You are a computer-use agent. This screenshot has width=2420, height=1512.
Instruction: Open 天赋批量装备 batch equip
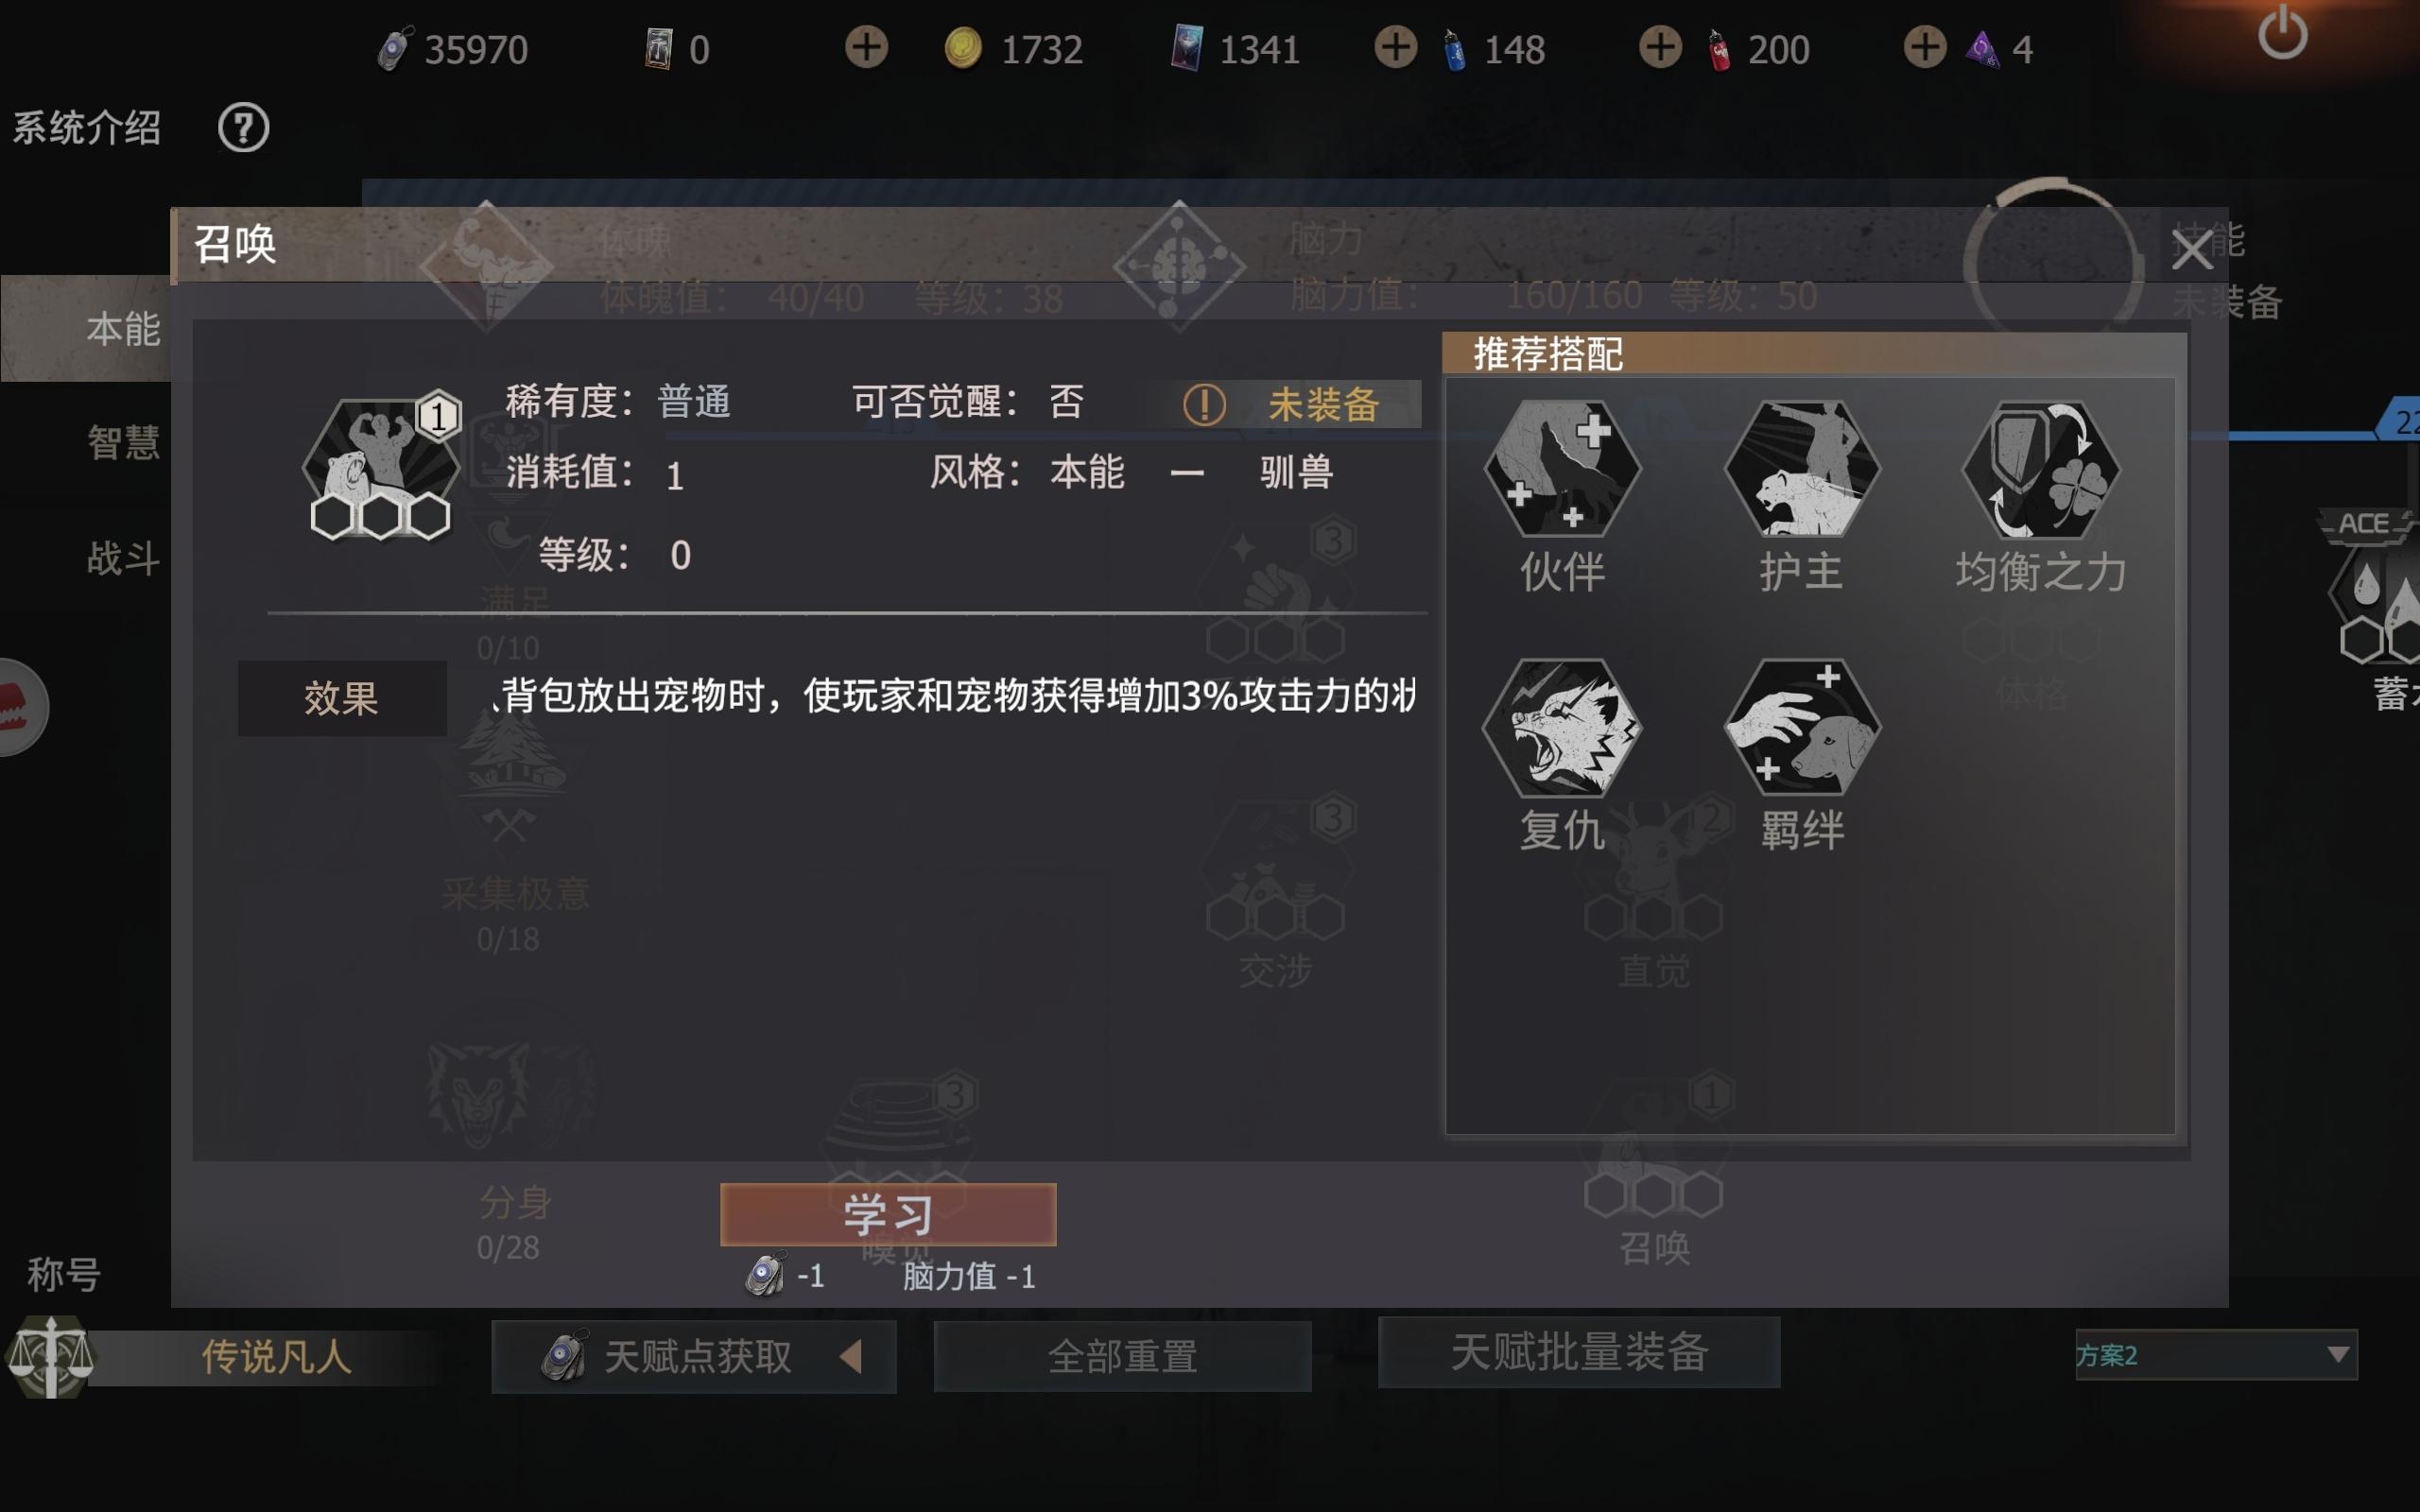coord(1579,1352)
